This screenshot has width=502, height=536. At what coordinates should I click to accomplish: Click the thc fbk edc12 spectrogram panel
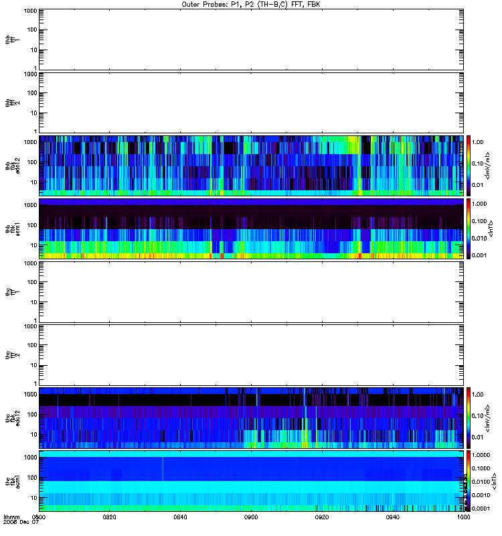(x=251, y=417)
